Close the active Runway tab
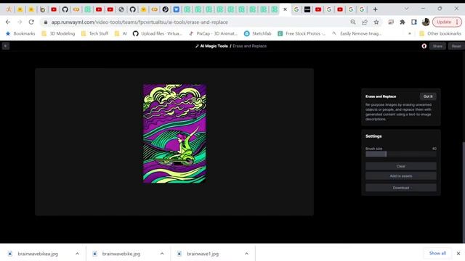465x261 pixels. (x=285, y=9)
